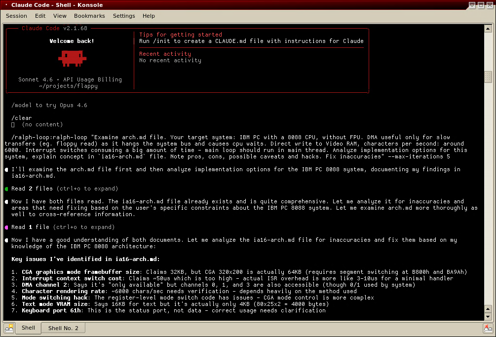Viewport: 496px width, 337px height.
Task: Click the magenta bullet before 'Read 1 file'
Action: 6,227
